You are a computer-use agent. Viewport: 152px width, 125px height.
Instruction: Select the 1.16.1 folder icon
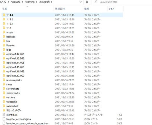click(4, 23)
